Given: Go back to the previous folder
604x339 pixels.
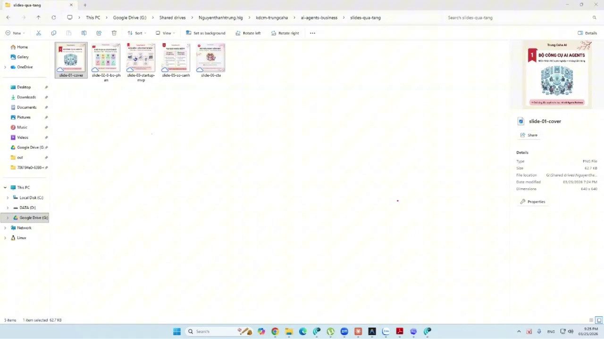Looking at the screenshot, I should point(8,17).
